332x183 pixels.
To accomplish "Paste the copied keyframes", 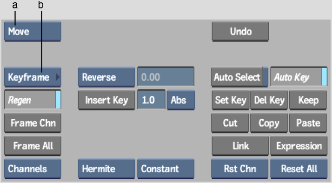I will tap(308, 123).
